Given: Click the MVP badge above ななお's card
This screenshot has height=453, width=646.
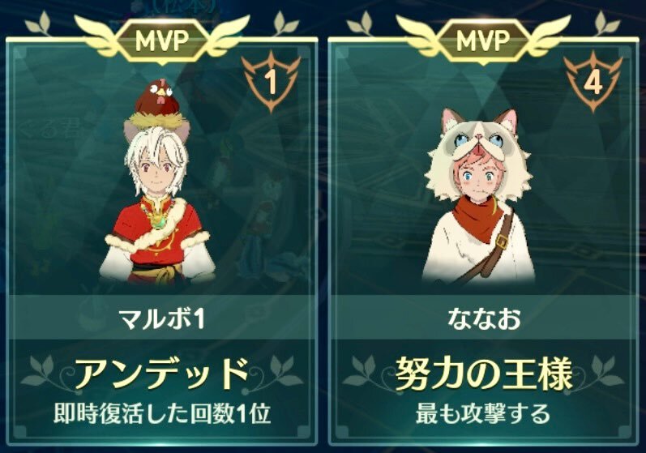Looking at the screenshot, I should tap(483, 41).
